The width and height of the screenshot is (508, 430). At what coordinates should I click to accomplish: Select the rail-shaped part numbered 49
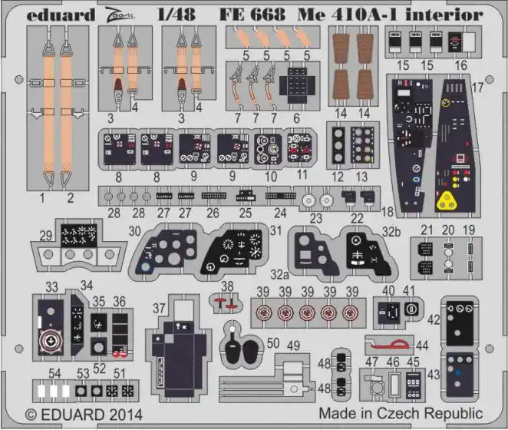click(x=267, y=378)
